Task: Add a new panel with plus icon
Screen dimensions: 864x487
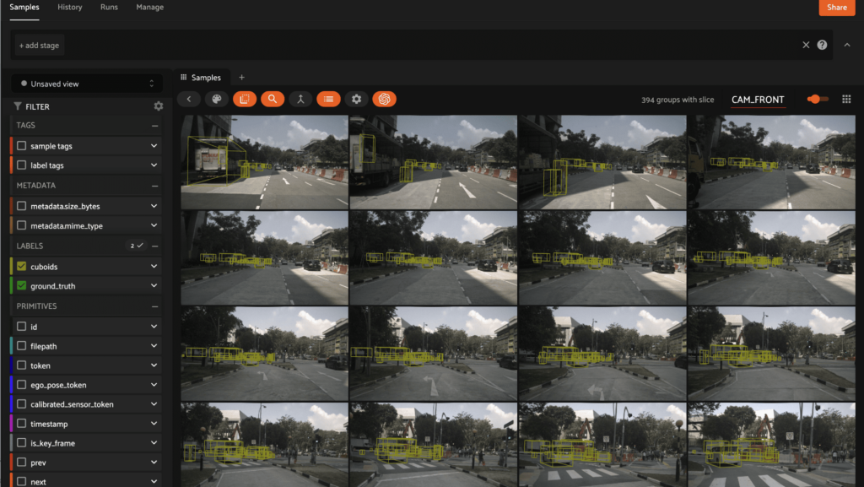Action: [241, 78]
